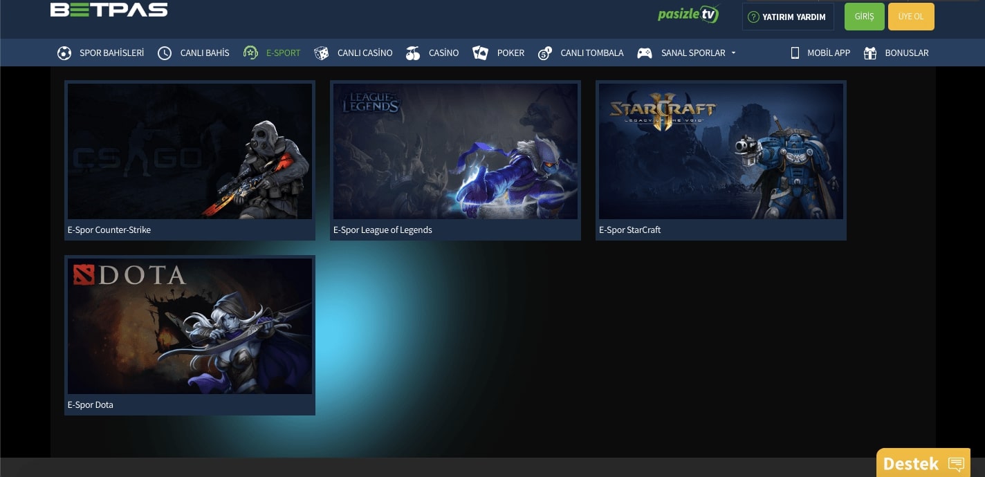Viewport: 985px width, 477px height.
Task: Open the Poker section
Action: click(511, 53)
